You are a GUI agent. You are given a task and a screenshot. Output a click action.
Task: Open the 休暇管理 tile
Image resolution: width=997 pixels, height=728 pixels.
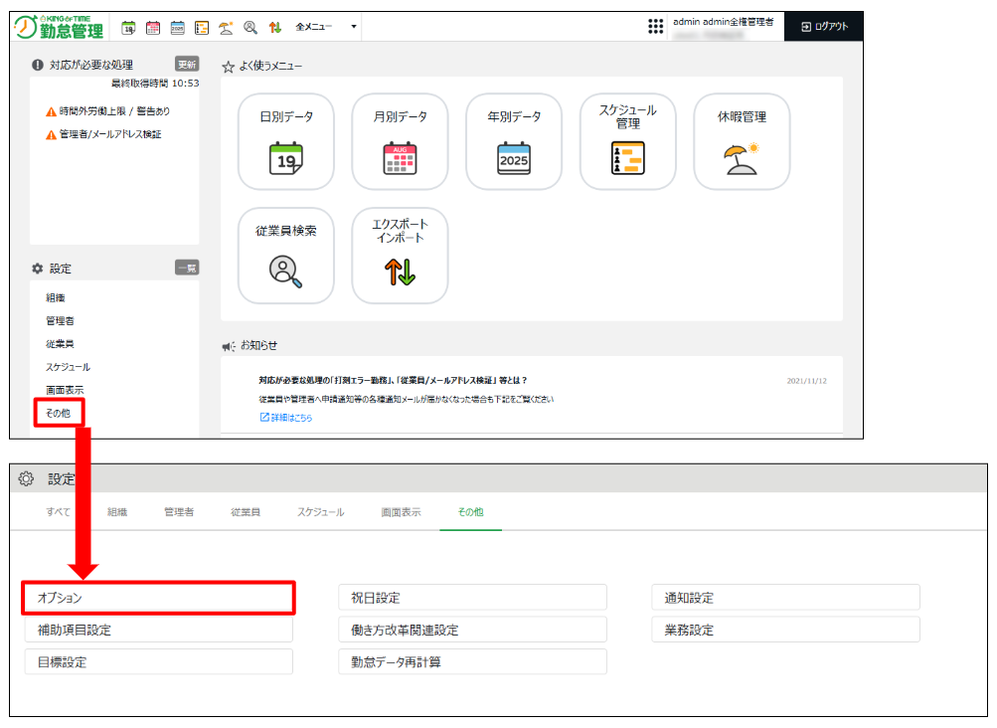point(742,141)
